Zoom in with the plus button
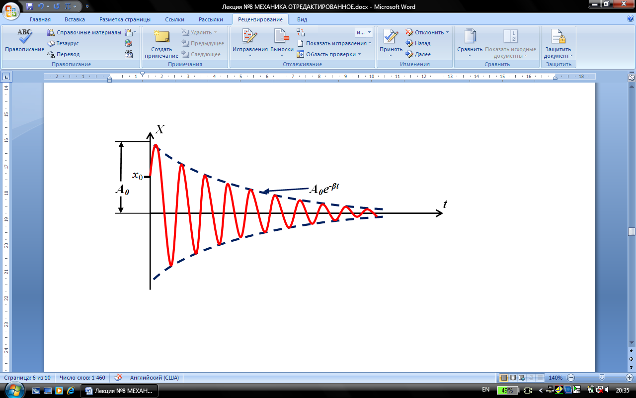The height and width of the screenshot is (398, 636). (630, 378)
